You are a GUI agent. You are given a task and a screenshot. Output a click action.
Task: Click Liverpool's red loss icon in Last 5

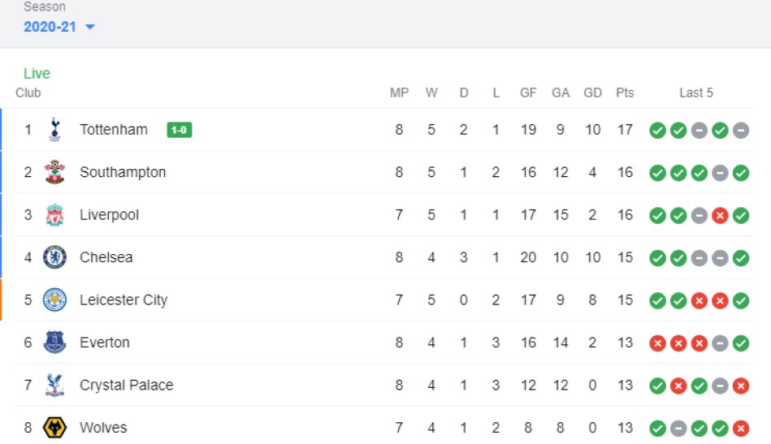pos(720,216)
